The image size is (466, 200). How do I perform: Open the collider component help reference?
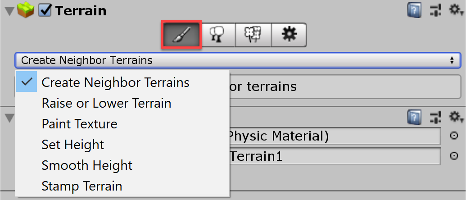pos(414,117)
